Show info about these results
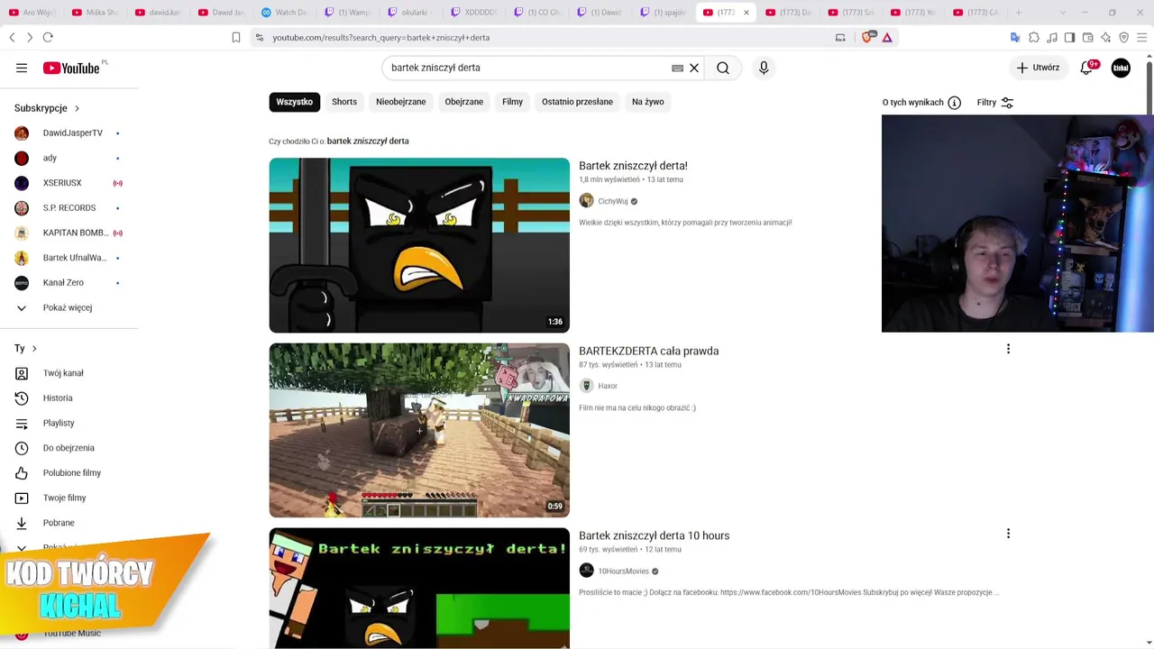This screenshot has width=1154, height=649. (955, 103)
